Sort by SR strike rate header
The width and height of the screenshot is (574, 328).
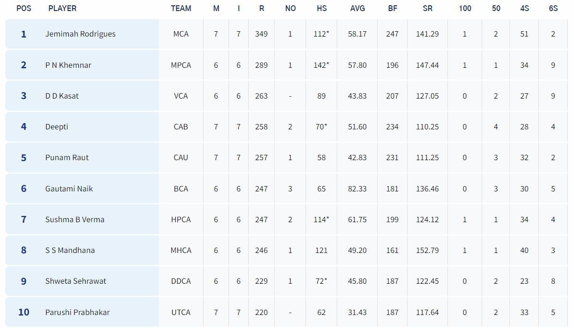coord(427,8)
